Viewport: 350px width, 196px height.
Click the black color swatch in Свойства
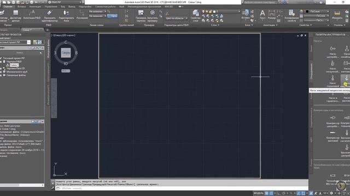307,11
